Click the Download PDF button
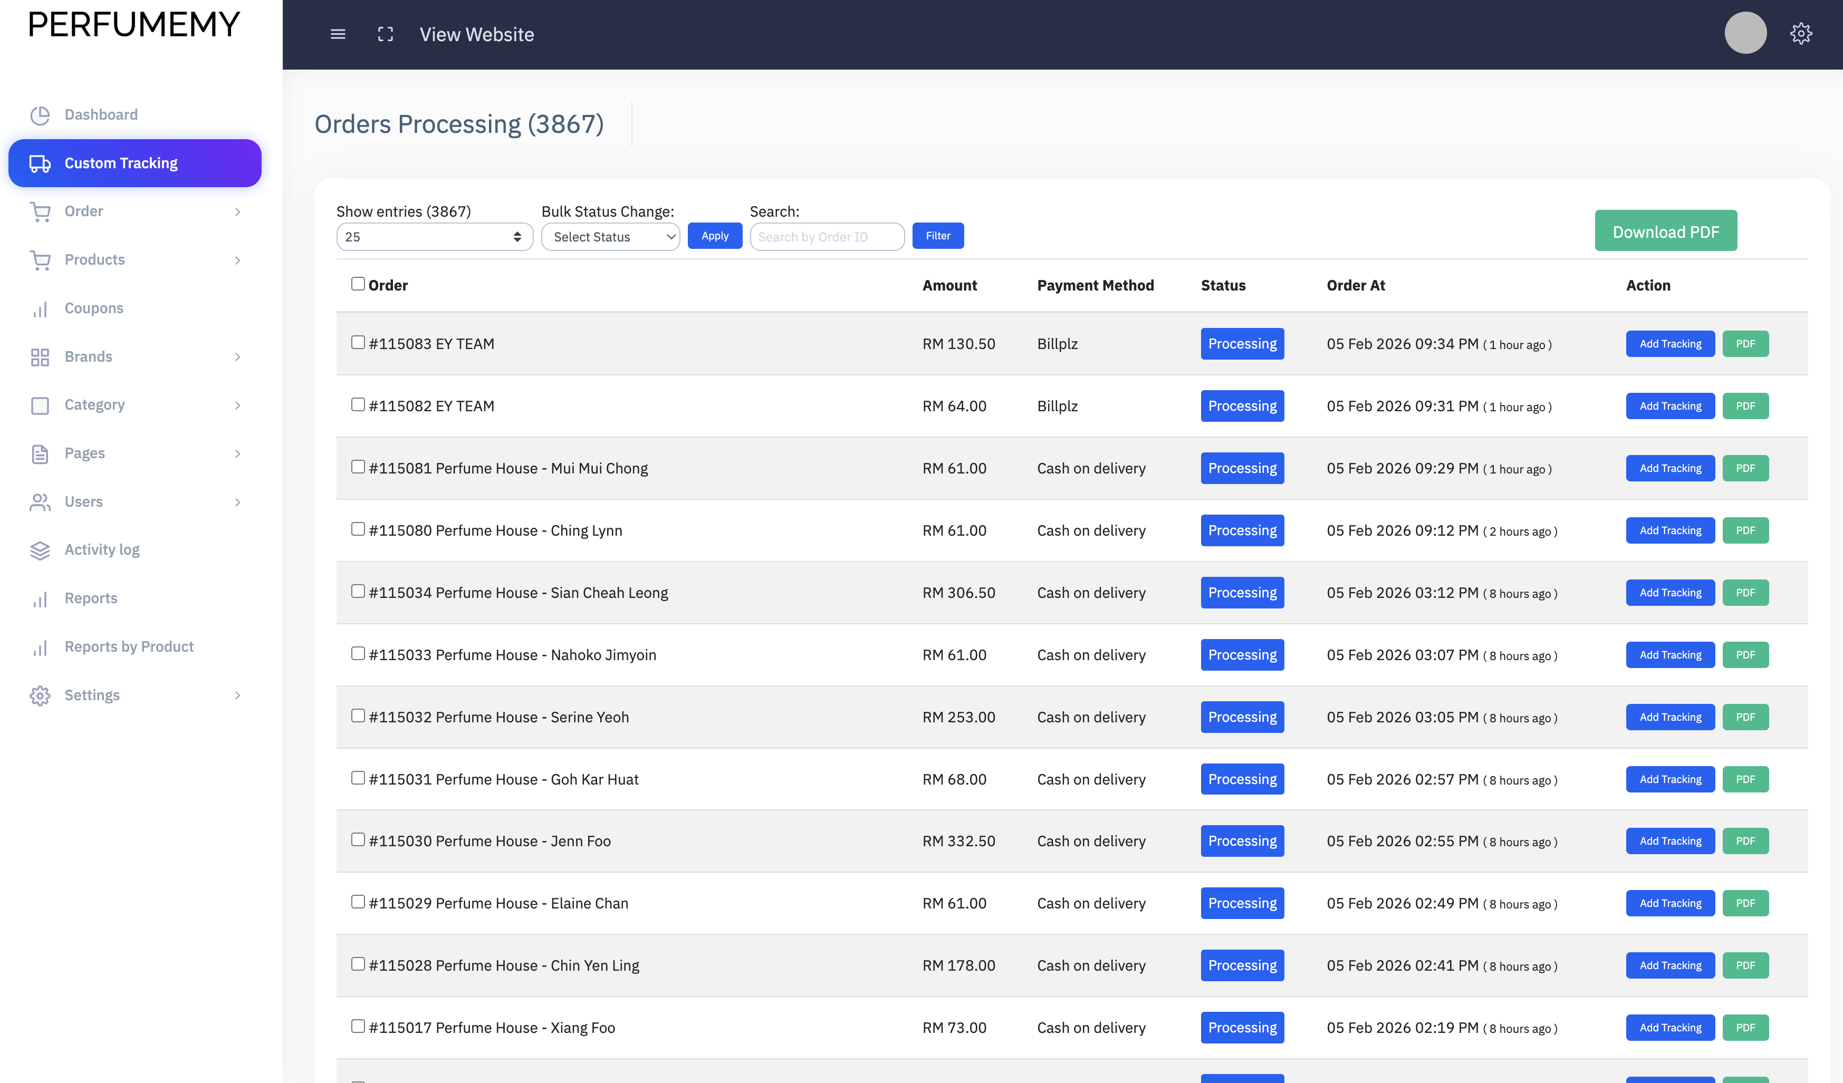The width and height of the screenshot is (1843, 1083). click(x=1665, y=231)
